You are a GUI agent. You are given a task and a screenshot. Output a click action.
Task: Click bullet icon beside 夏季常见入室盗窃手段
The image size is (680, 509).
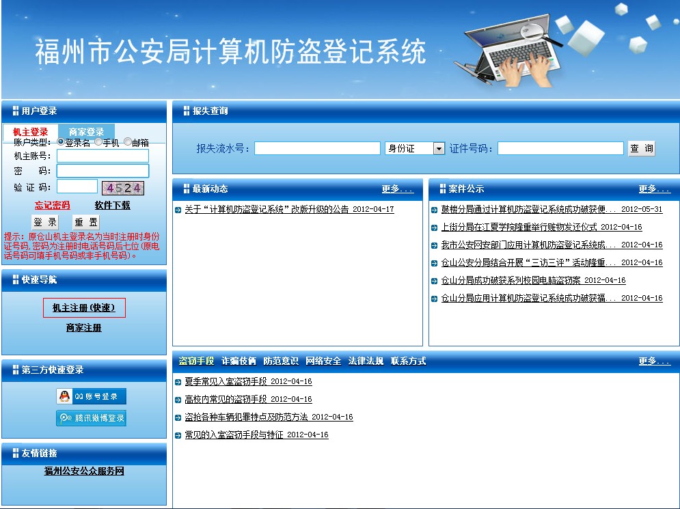178,382
